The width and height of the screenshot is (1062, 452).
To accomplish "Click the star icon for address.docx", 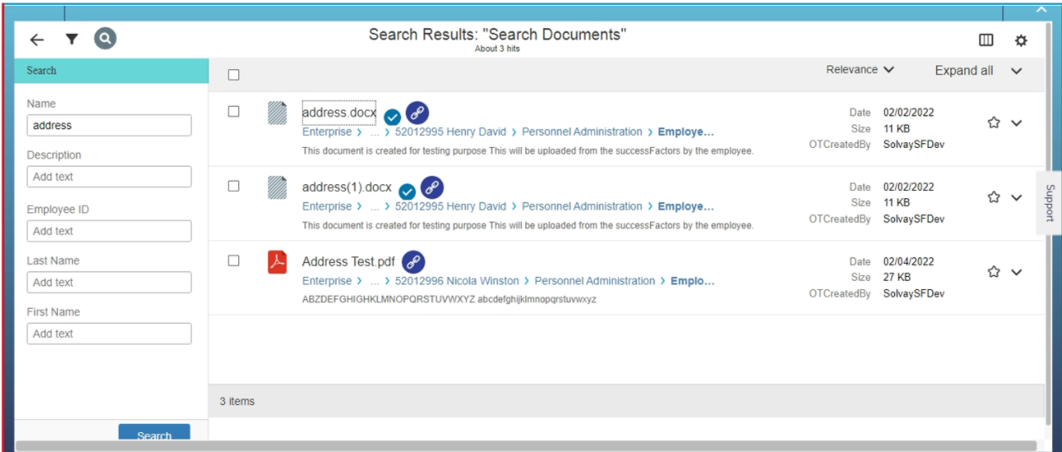I will [x=994, y=123].
